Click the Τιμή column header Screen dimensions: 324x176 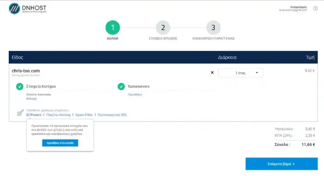310,58
